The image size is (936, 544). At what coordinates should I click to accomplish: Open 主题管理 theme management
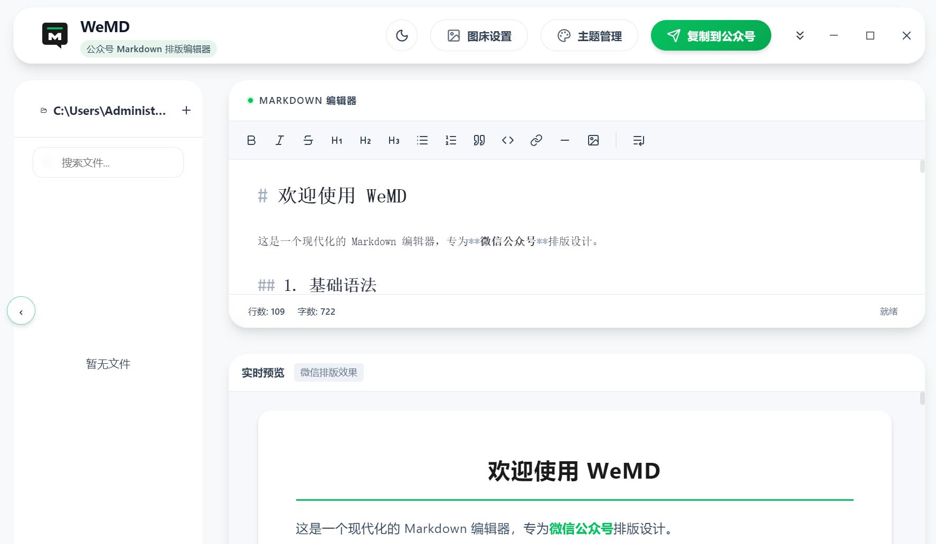click(x=589, y=35)
